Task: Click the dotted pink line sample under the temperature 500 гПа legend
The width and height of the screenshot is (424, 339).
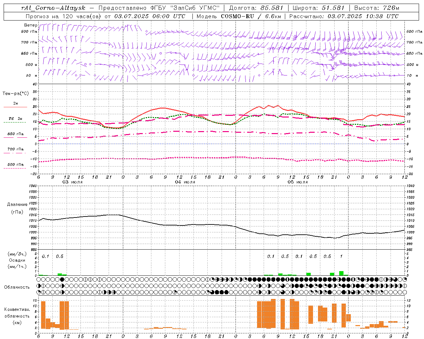Action: (x=15, y=168)
